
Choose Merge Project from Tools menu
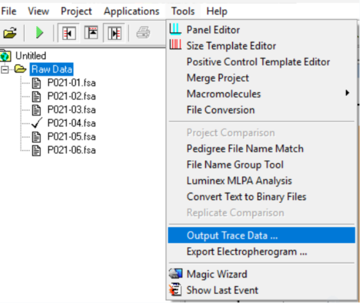[218, 78]
